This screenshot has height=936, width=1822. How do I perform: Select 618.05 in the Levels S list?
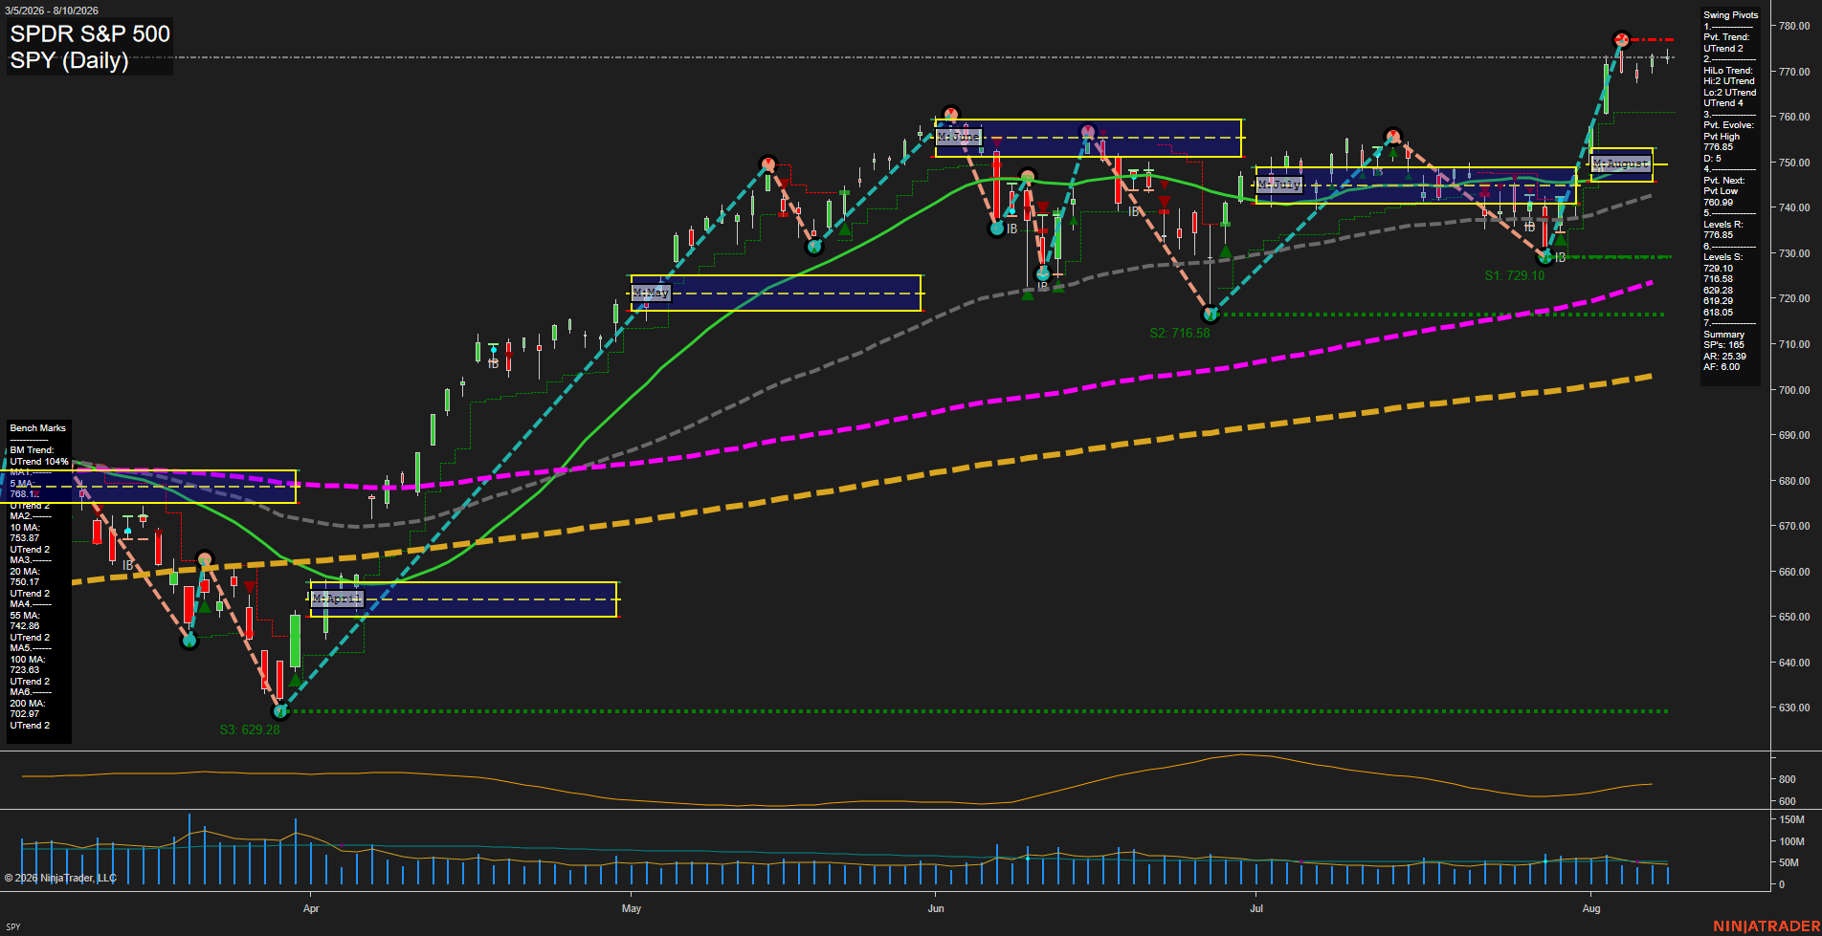click(x=1718, y=313)
